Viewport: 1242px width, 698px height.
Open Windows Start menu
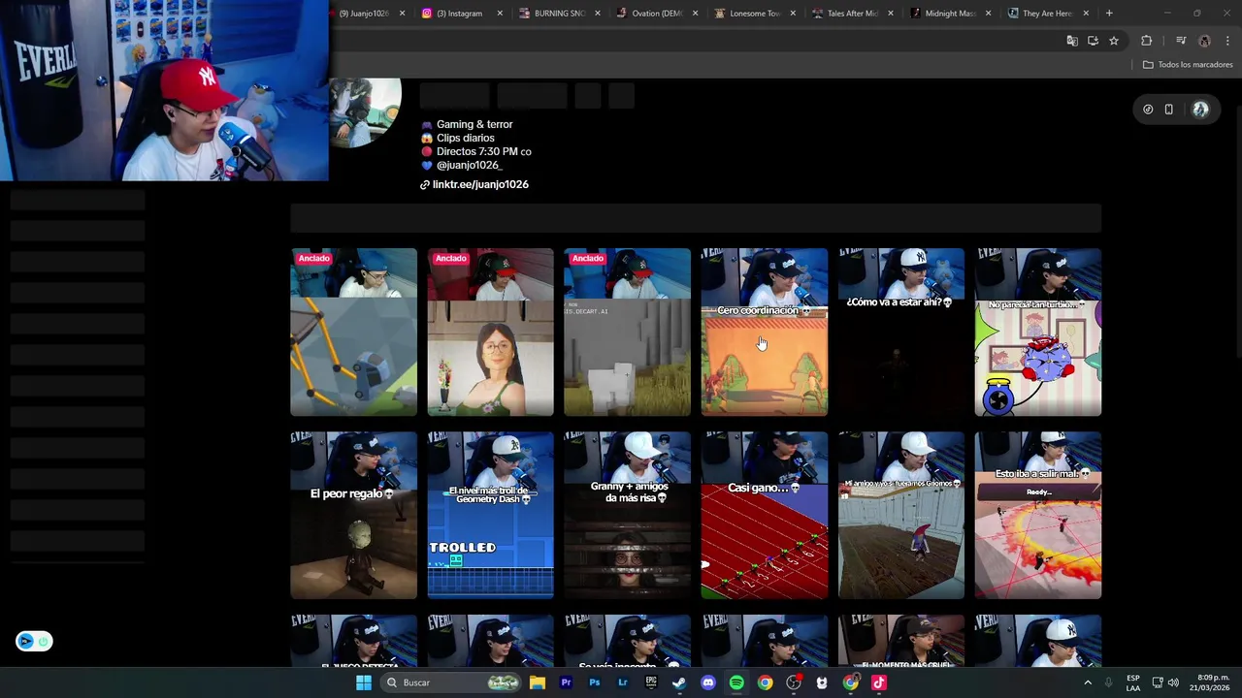pos(364,682)
